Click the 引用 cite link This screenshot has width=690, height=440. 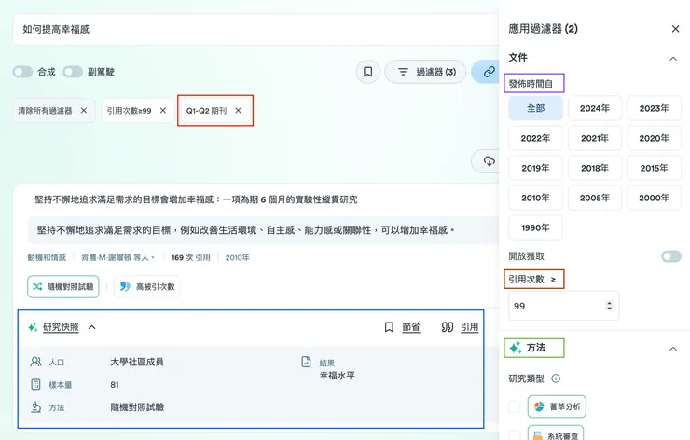coord(470,327)
